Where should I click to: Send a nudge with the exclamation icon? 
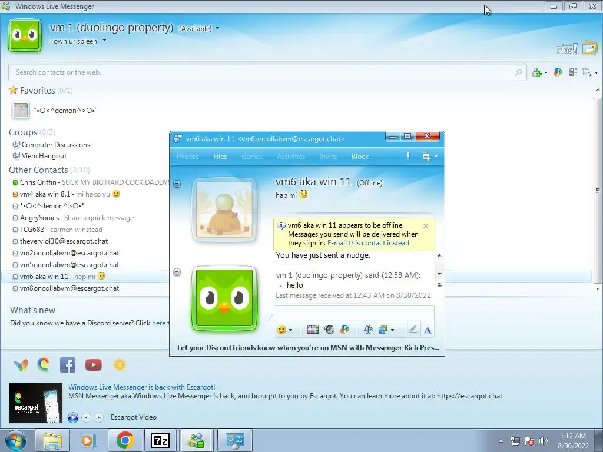click(x=408, y=156)
